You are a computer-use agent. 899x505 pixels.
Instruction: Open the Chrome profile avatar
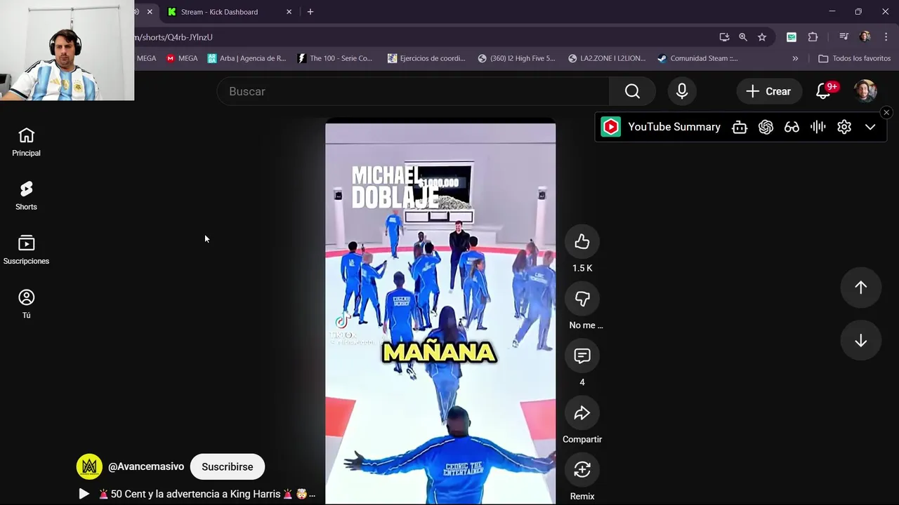pos(865,37)
